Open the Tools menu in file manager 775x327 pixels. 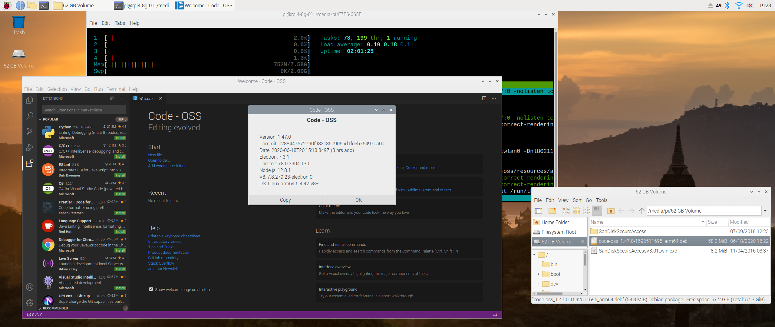tap(602, 200)
